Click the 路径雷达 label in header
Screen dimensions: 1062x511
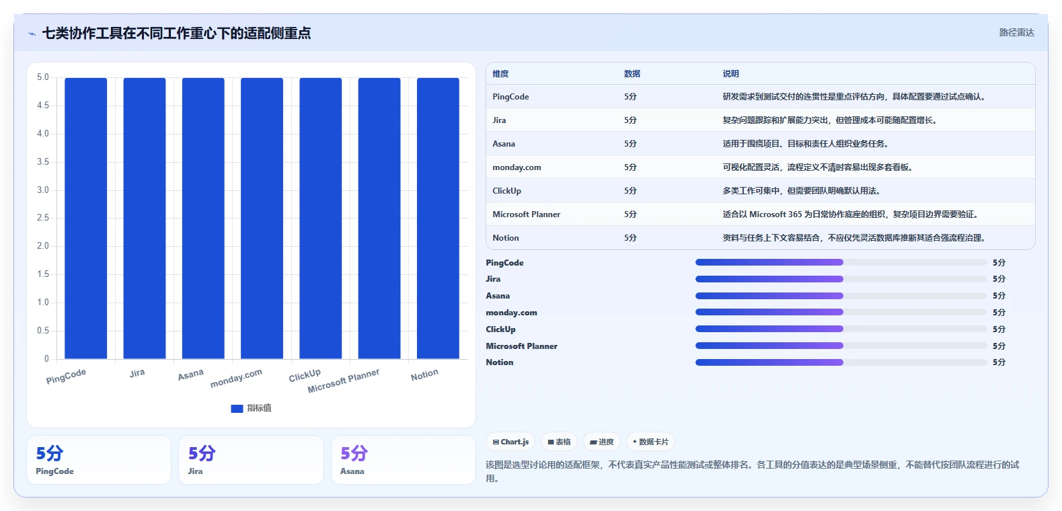[1016, 32]
